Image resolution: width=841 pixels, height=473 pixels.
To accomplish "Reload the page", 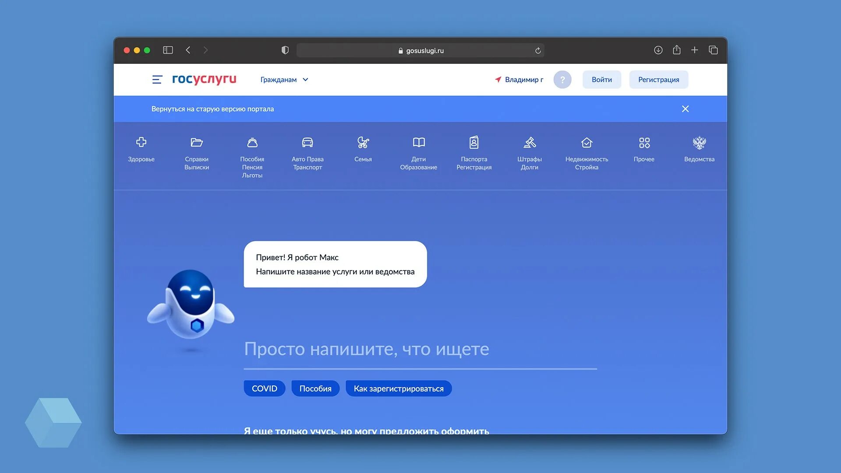I will click(538, 51).
